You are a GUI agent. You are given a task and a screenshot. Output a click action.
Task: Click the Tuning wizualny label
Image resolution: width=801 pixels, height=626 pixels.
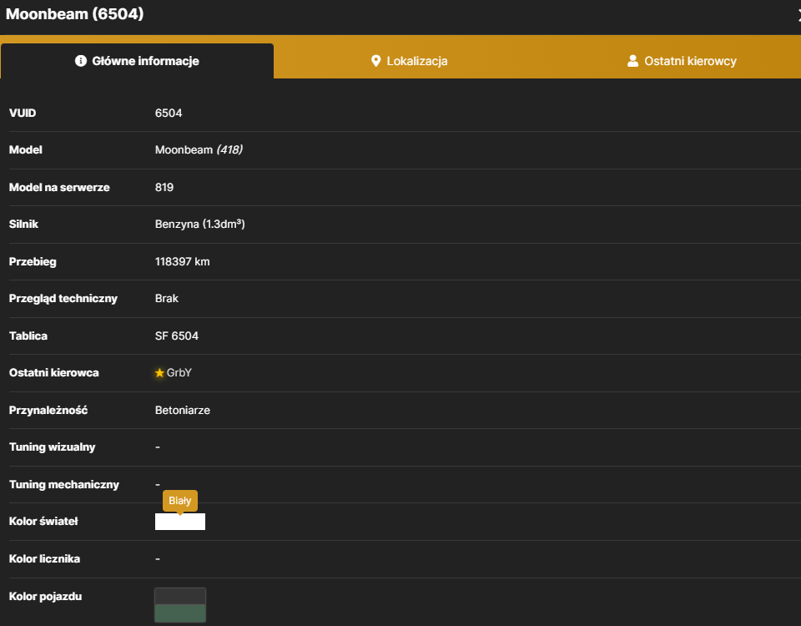52,447
